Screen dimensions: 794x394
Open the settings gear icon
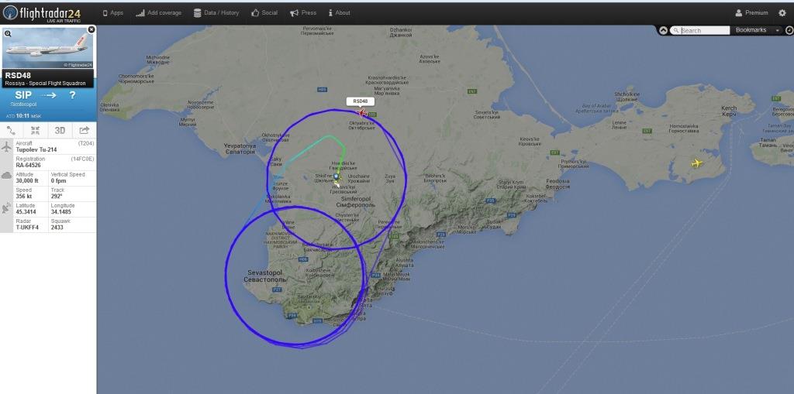[x=782, y=13]
